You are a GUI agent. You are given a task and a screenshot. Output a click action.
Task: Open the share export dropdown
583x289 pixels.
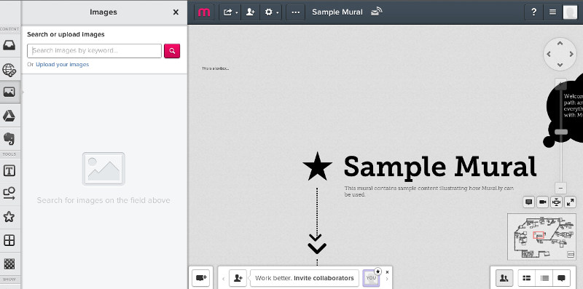[x=230, y=12]
